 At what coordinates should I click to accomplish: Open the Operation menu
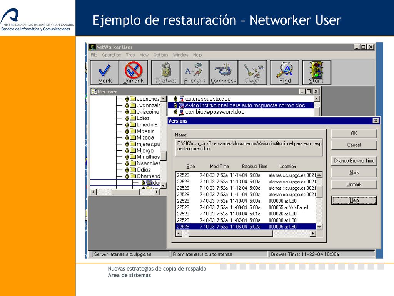point(112,55)
